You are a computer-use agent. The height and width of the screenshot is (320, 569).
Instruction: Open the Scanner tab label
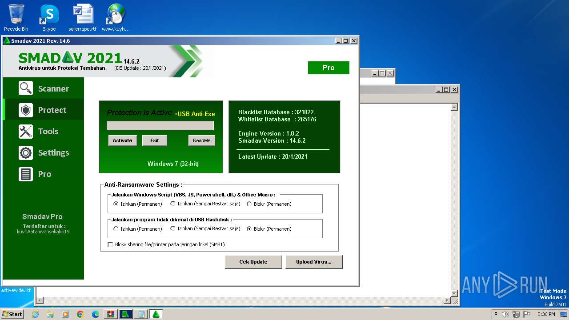click(x=53, y=88)
